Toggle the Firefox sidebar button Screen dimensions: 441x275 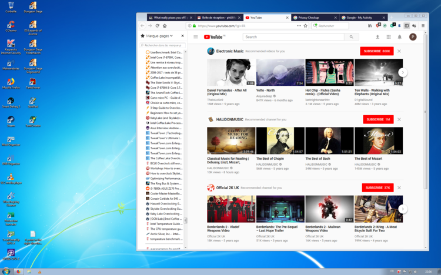click(407, 26)
